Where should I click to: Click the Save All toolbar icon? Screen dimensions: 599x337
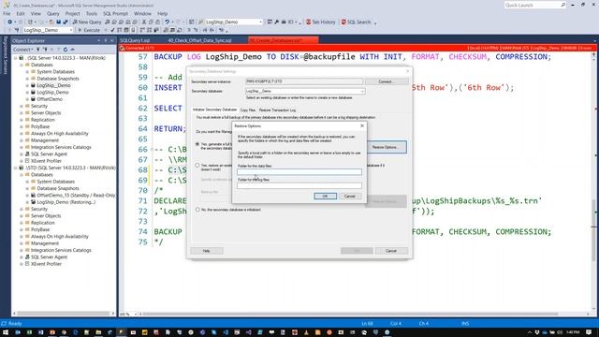(x=65, y=22)
